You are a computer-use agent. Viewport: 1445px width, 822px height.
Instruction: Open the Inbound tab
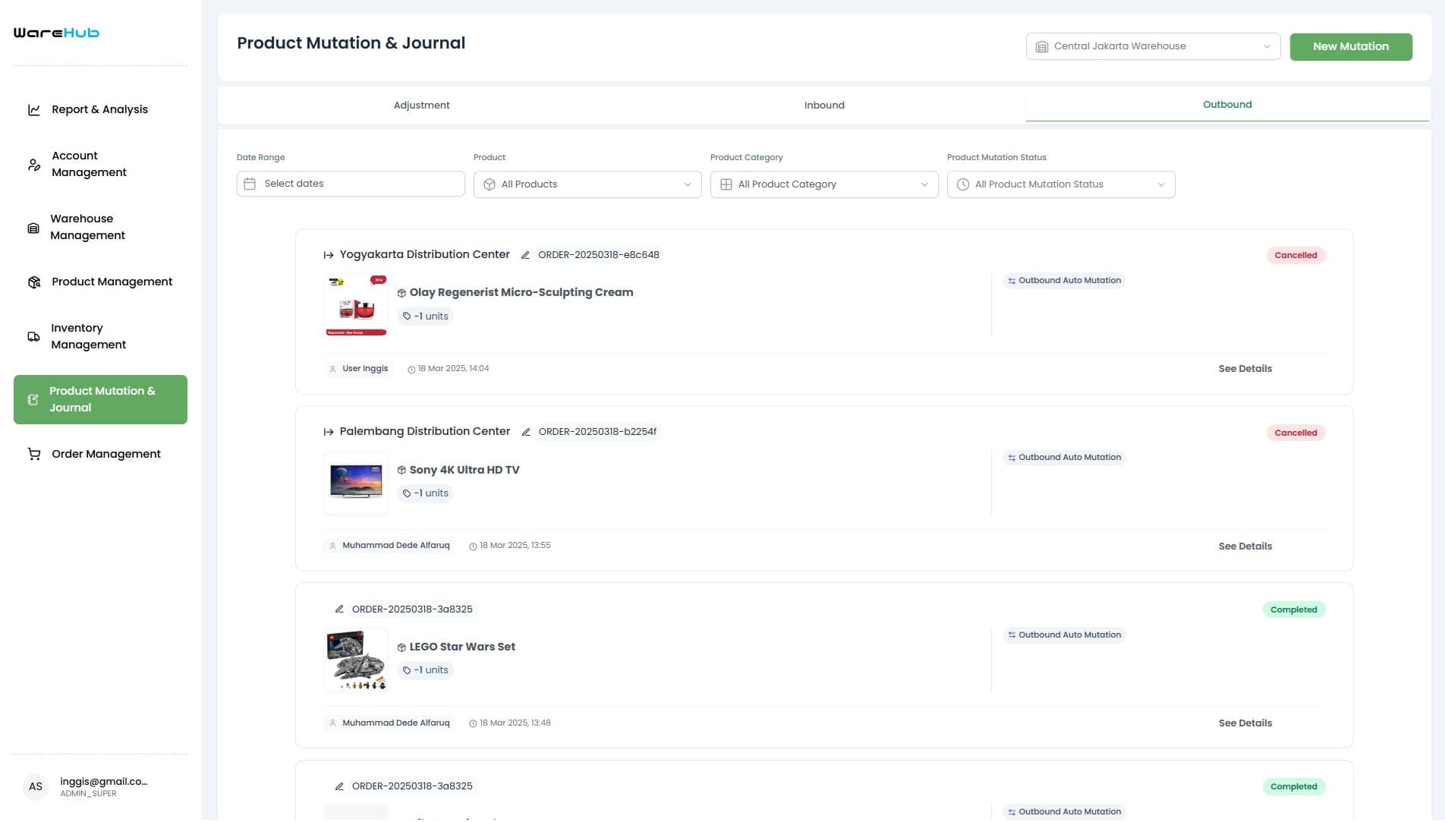click(823, 105)
